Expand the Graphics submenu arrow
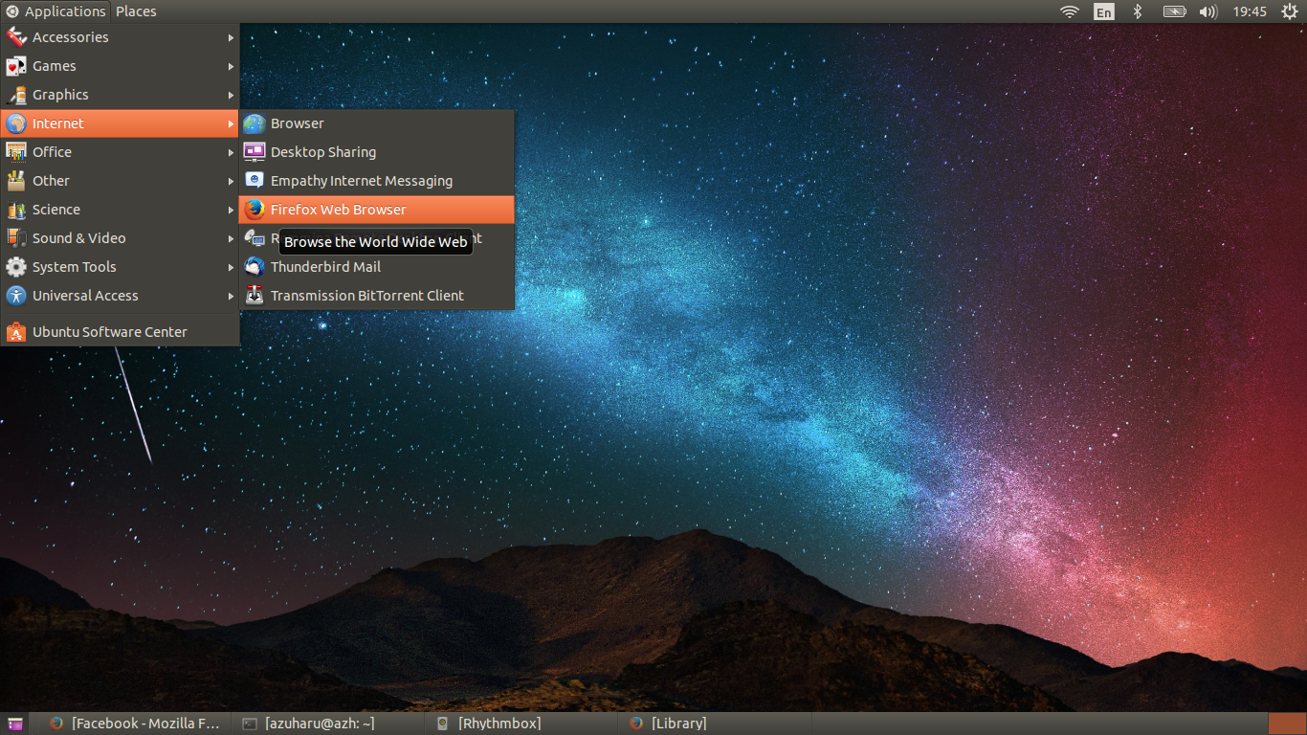The image size is (1307, 735). pyautogui.click(x=231, y=95)
